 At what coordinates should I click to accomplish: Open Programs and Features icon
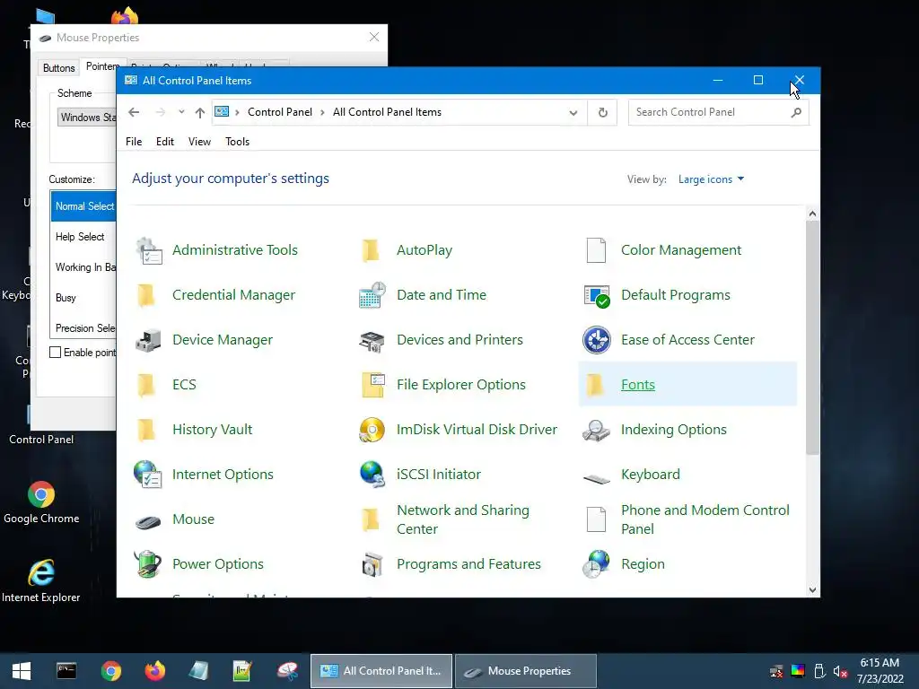[372, 564]
